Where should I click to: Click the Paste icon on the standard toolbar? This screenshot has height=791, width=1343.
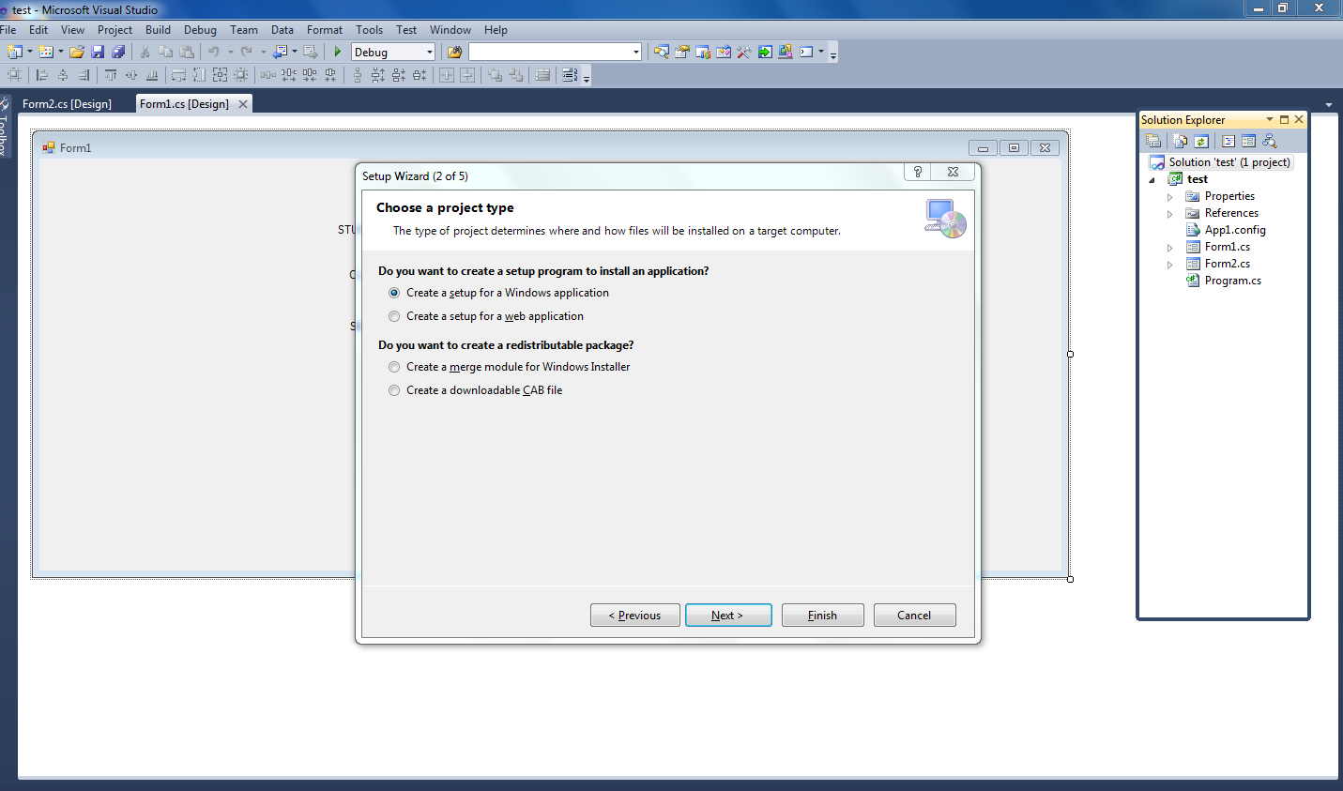tap(187, 52)
